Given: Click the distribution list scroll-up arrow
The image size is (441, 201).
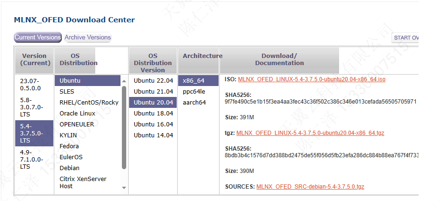Looking at the screenshot, I should pyautogui.click(x=124, y=81).
